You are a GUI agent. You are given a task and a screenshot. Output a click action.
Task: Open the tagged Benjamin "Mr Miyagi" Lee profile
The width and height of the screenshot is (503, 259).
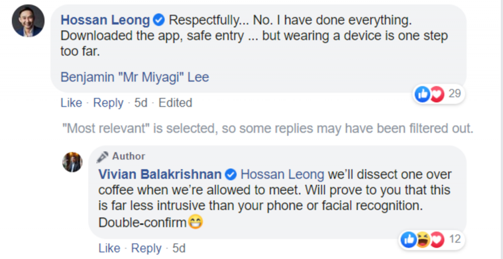[135, 77]
